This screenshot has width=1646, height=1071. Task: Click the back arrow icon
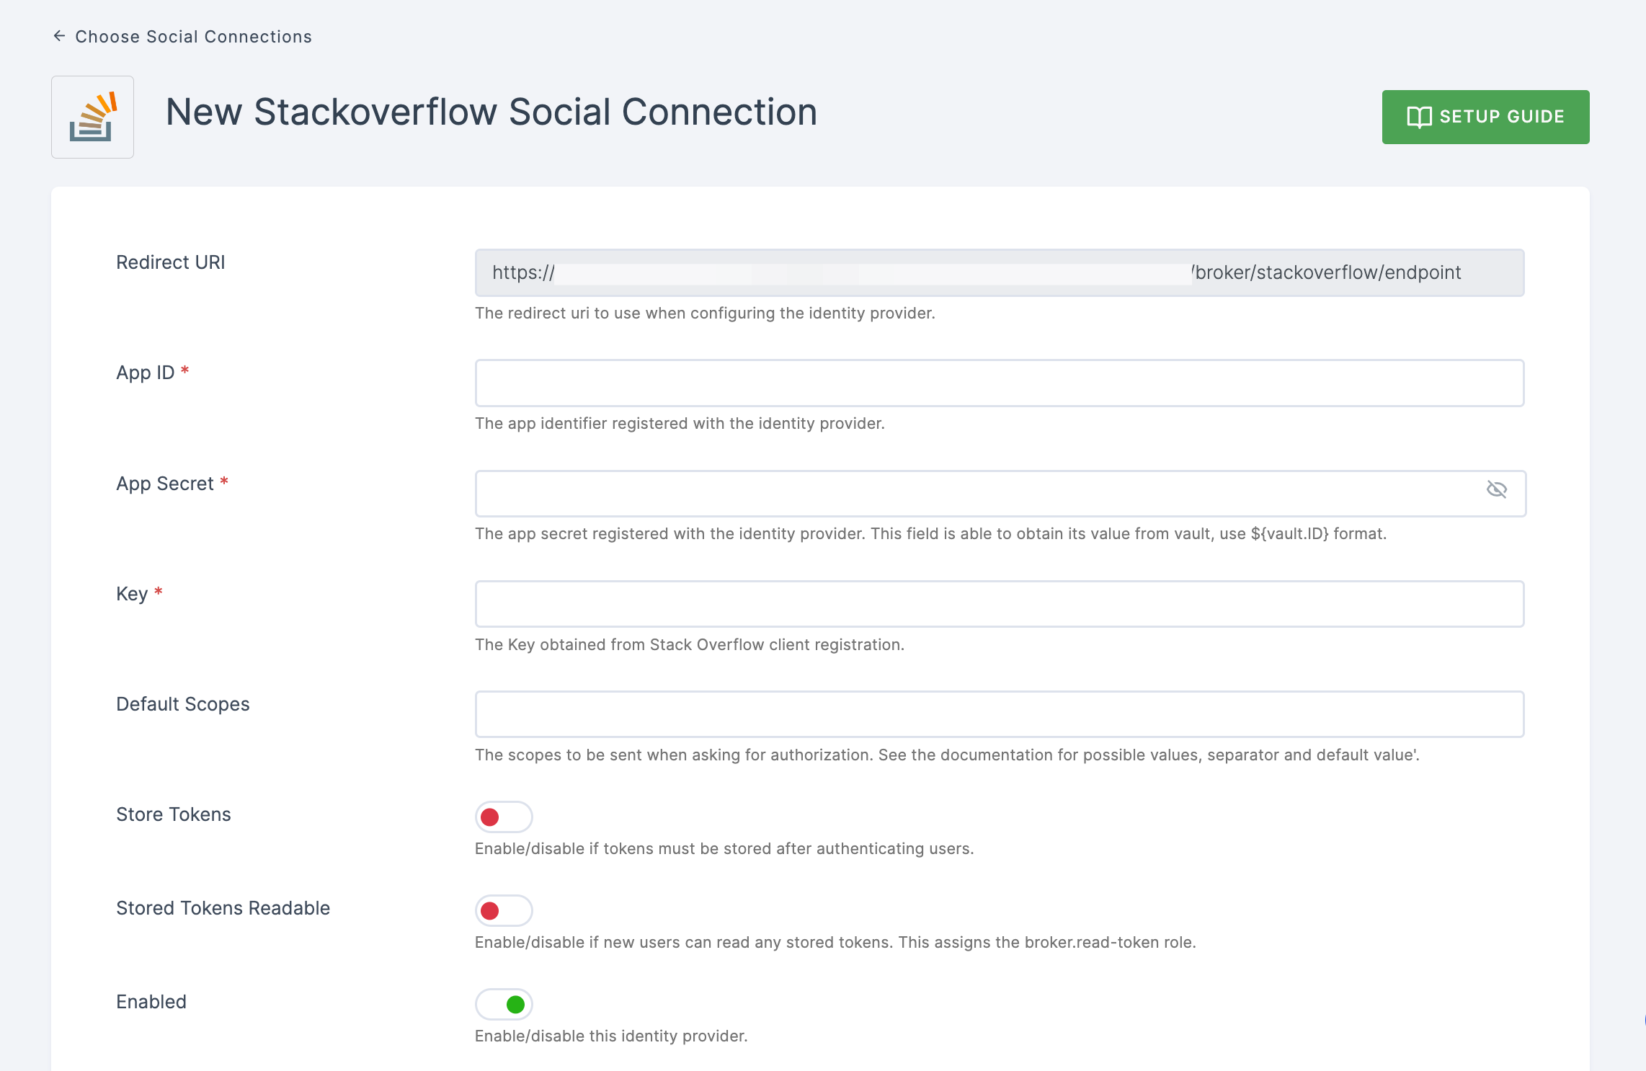(x=60, y=36)
